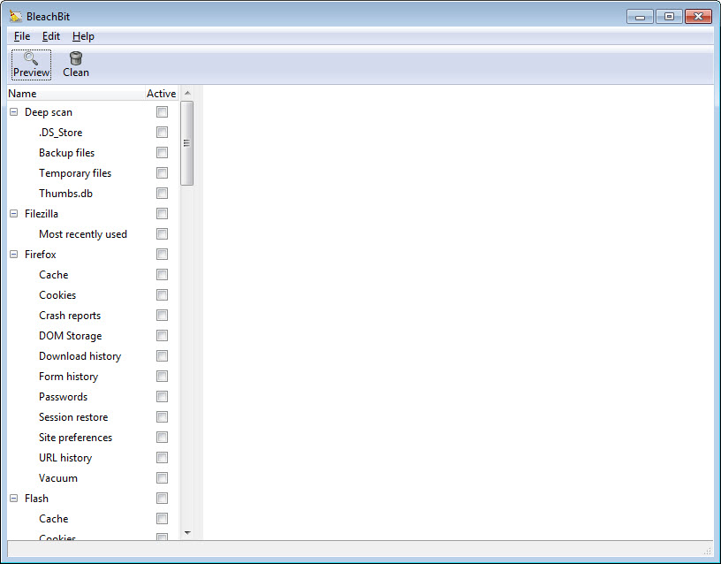The height and width of the screenshot is (564, 721).
Task: Toggle the Firefox Passwords checkbox
Action: 162,397
